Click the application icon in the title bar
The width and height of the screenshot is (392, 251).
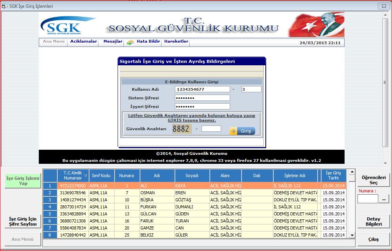[5, 6]
